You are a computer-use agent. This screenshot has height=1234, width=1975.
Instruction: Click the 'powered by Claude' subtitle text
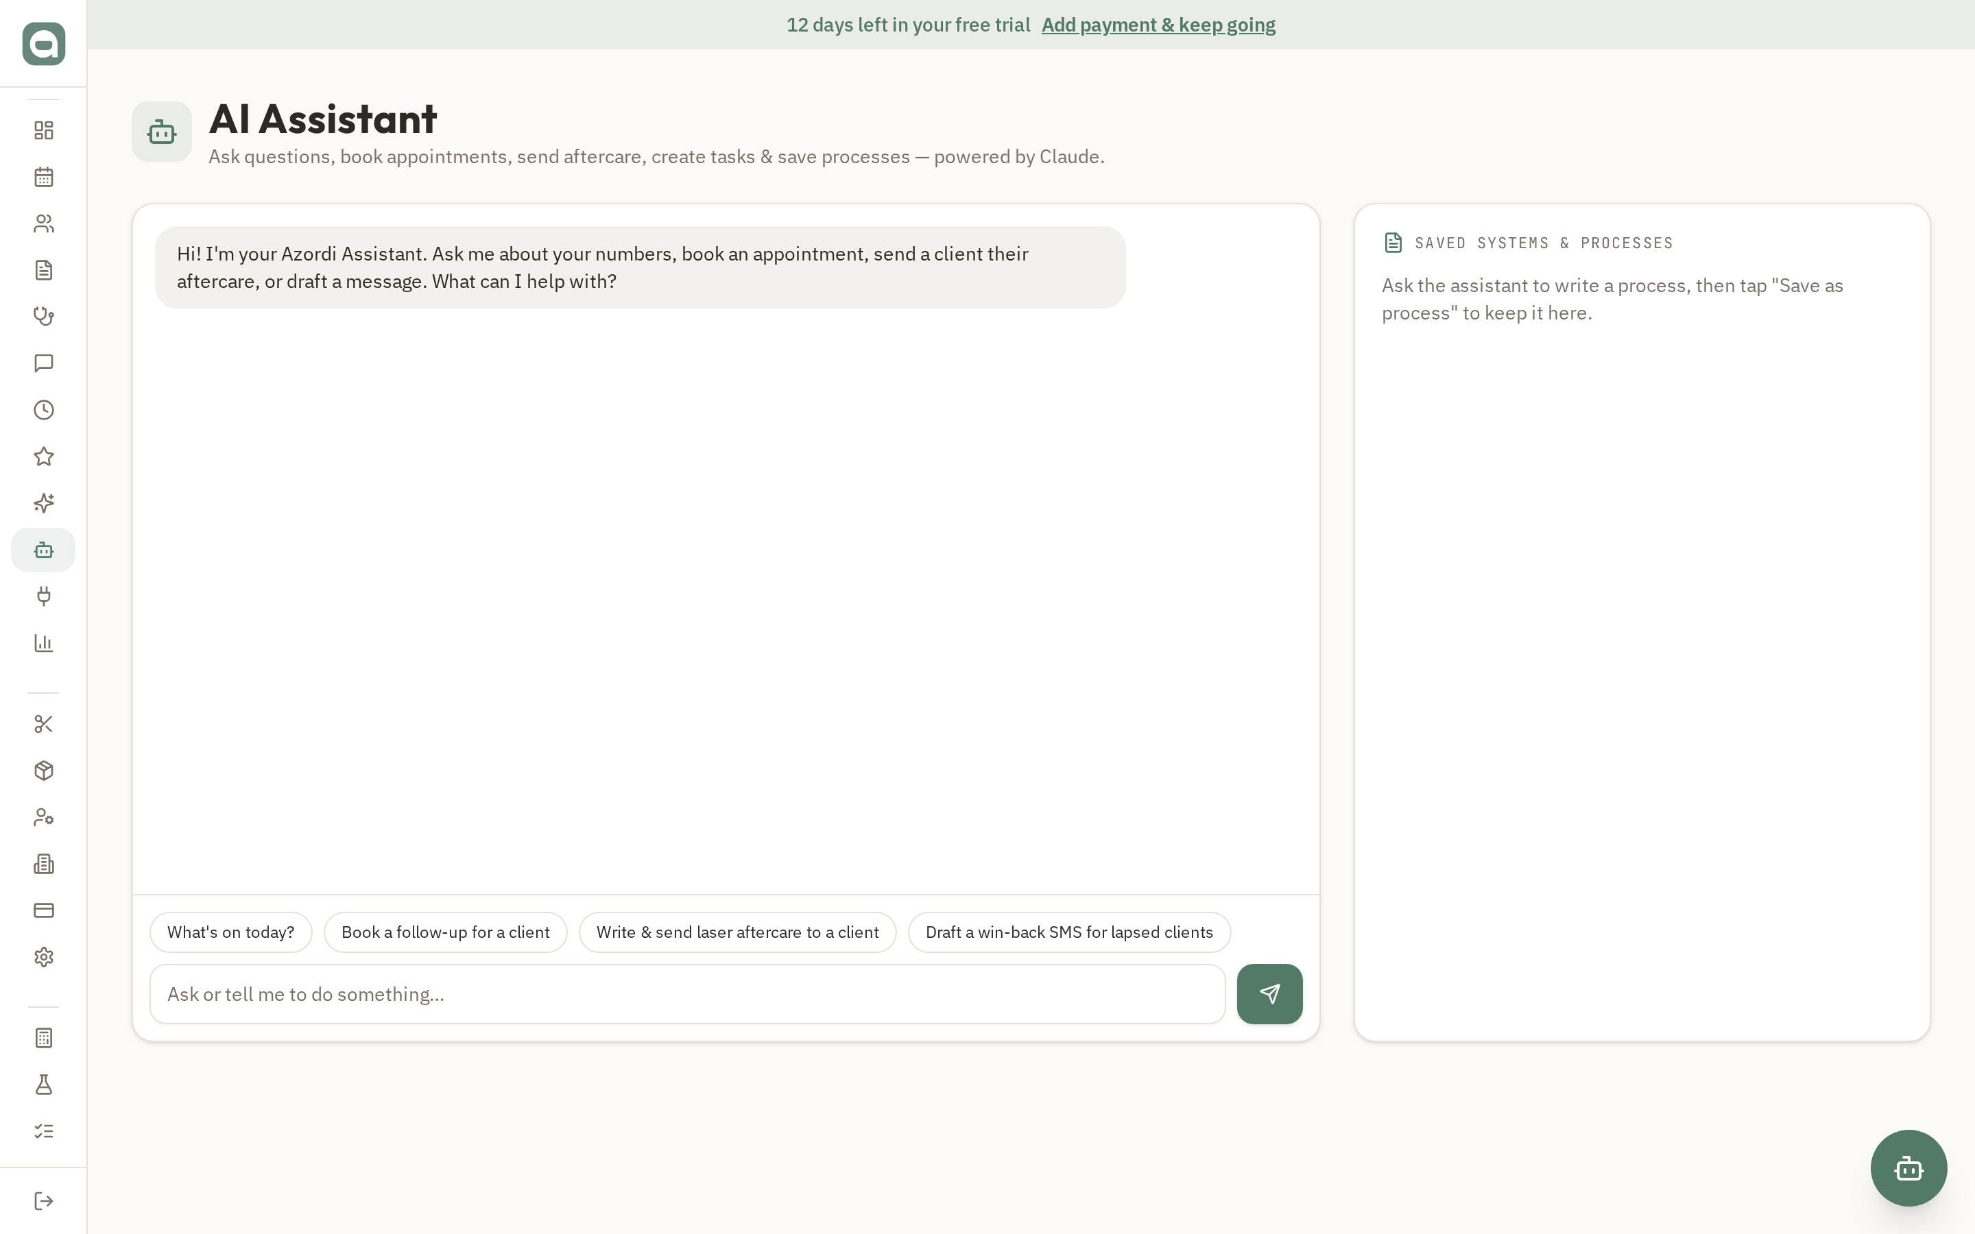1018,157
